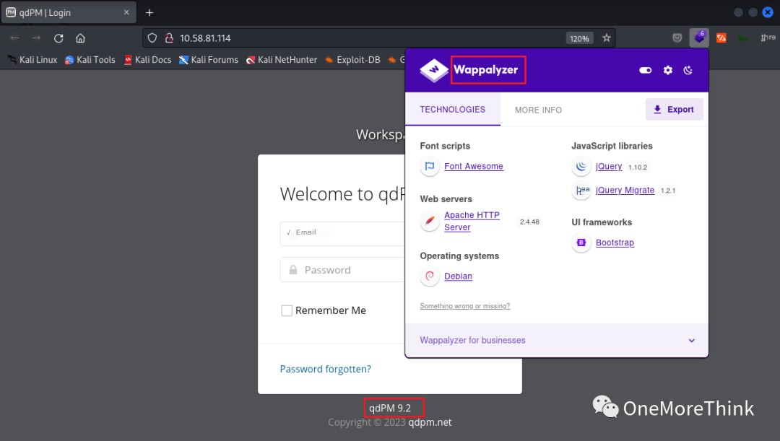Click Something wrong or missing link

pos(464,306)
